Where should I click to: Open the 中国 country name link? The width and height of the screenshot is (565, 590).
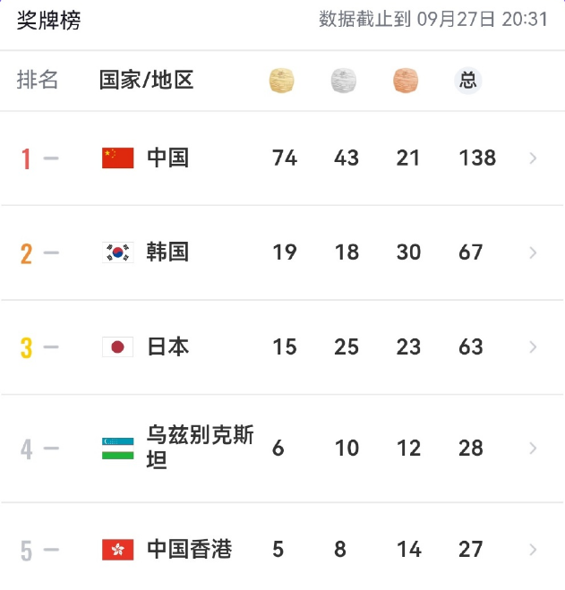167,158
